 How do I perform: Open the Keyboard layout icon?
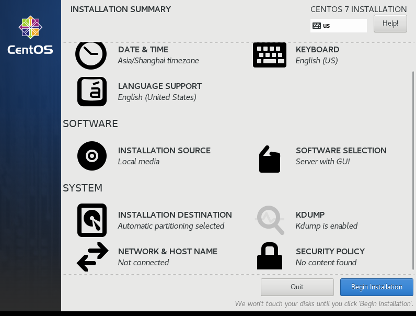point(270,55)
